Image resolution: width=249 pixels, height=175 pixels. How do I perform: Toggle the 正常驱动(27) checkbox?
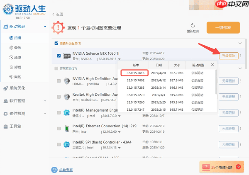pos(56,68)
